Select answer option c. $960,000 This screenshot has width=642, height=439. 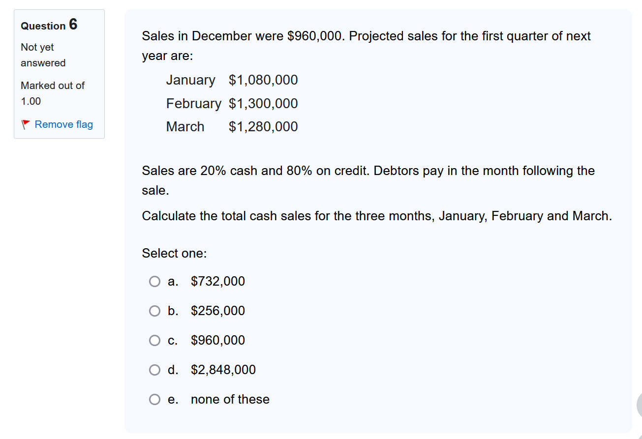(x=154, y=340)
